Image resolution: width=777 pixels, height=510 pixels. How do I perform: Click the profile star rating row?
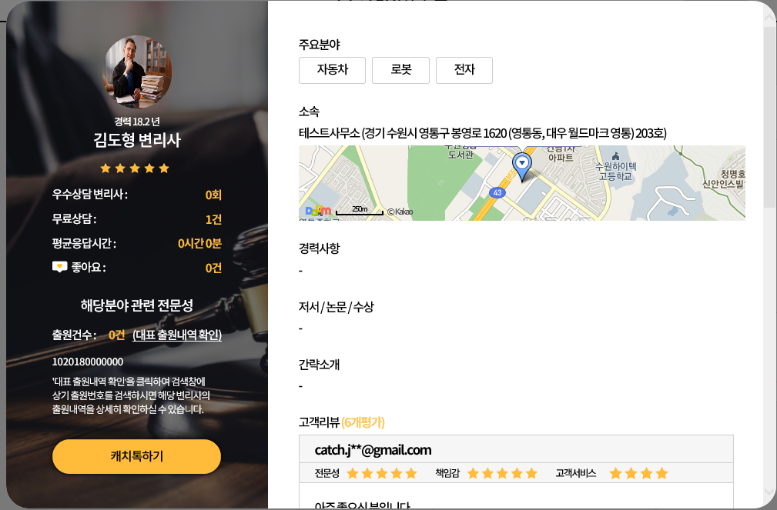(x=135, y=168)
